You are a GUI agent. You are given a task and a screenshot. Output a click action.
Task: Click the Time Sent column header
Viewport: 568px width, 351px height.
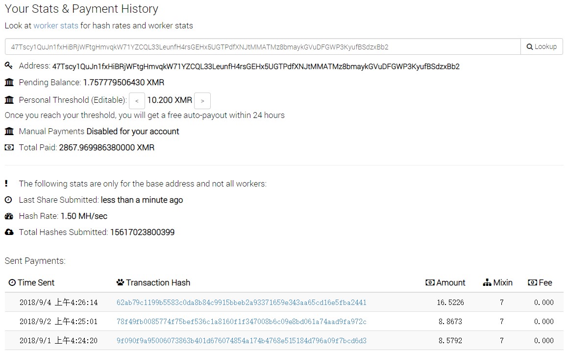tap(31, 282)
